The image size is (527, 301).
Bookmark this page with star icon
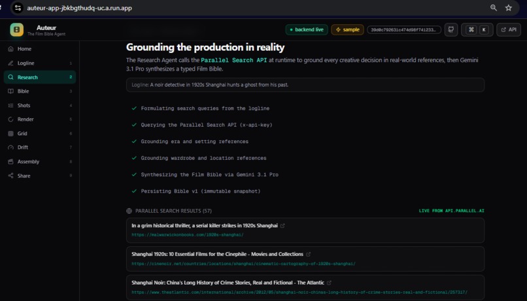(509, 8)
